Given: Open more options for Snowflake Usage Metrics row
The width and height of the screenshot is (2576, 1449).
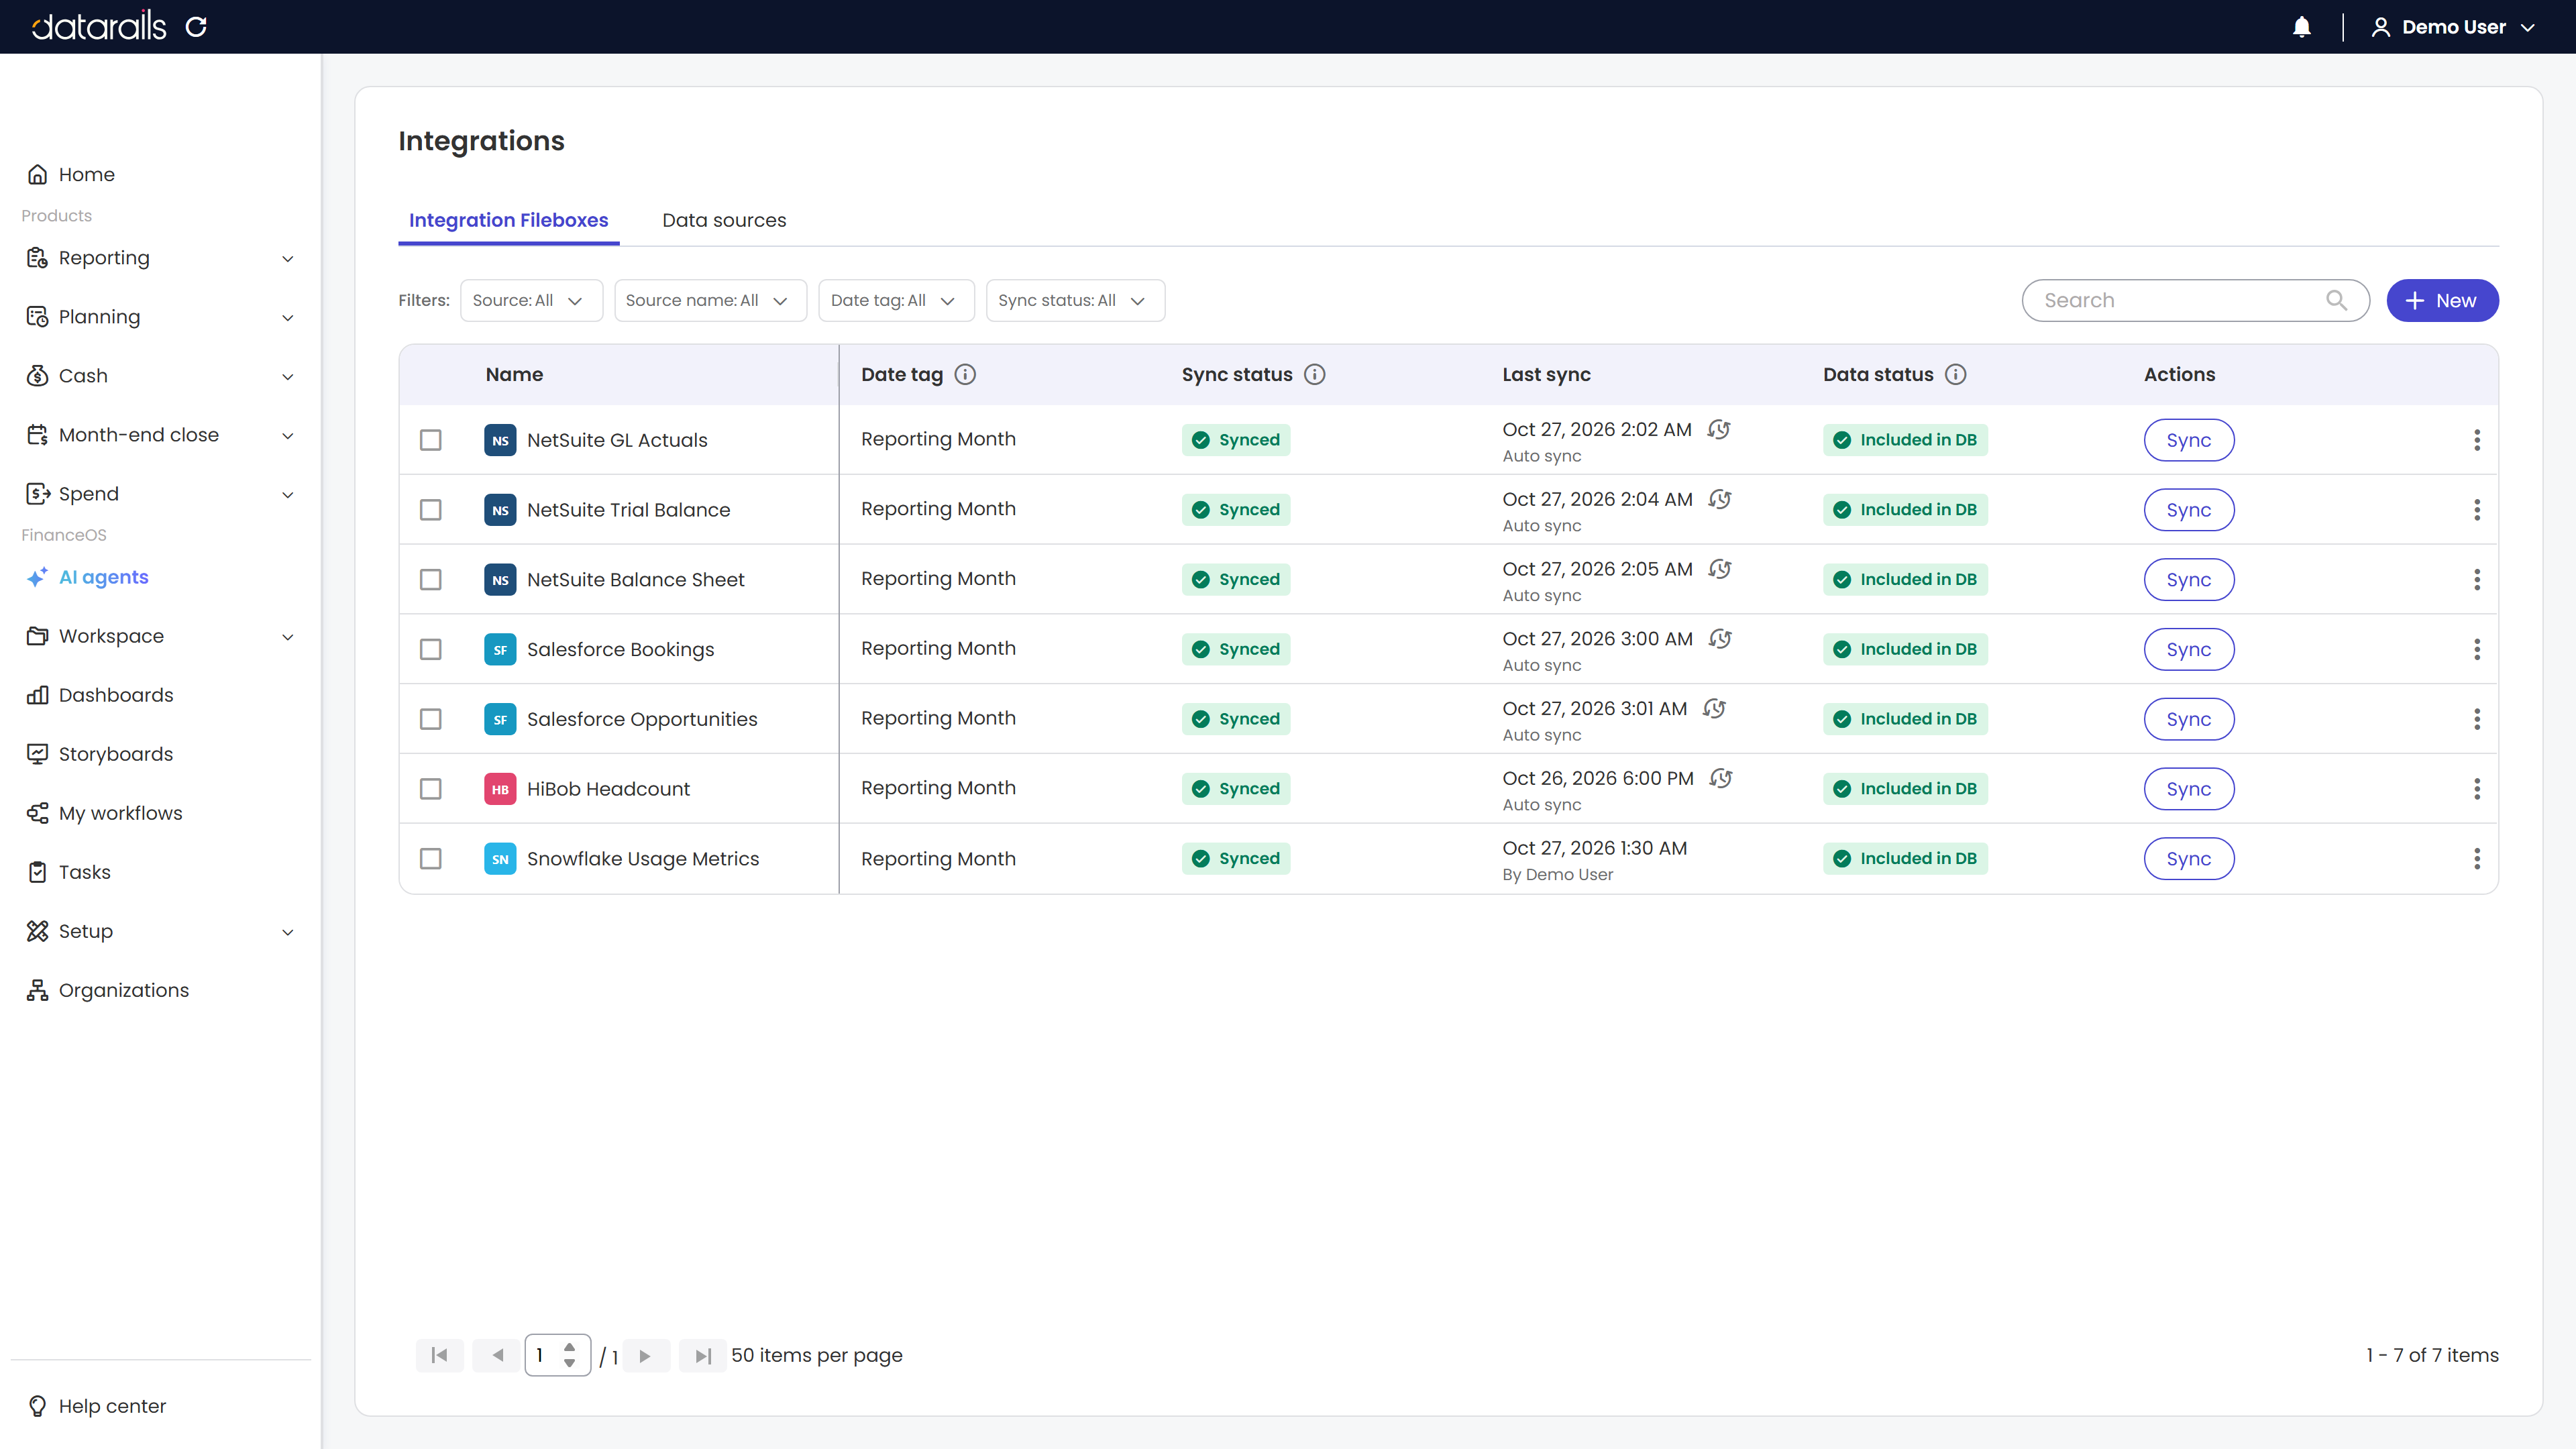Looking at the screenshot, I should coord(2477,859).
